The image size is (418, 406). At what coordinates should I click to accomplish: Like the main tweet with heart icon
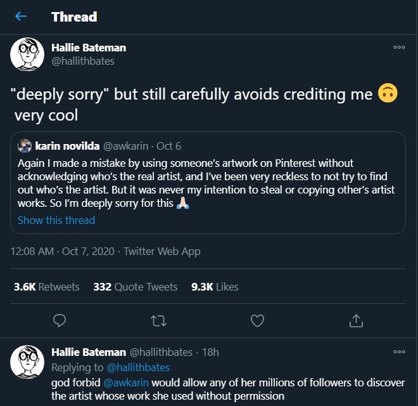[257, 321]
